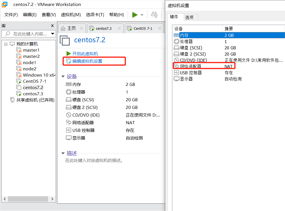The width and height of the screenshot is (285, 211).
Task: Click the library scrollbar right arrow
Action: click(x=52, y=199)
